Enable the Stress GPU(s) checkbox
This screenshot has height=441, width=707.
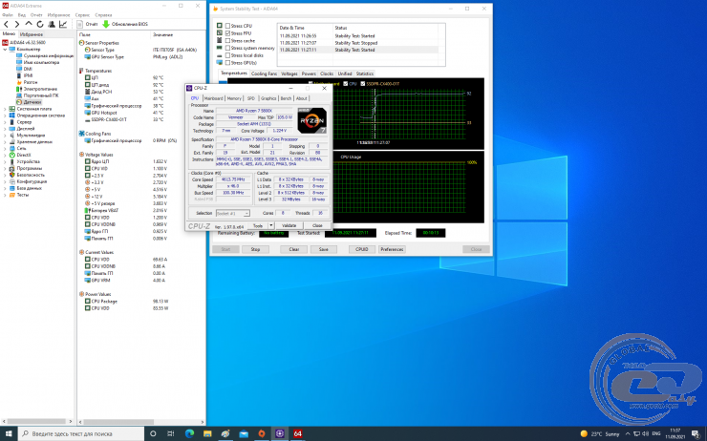pyautogui.click(x=227, y=63)
